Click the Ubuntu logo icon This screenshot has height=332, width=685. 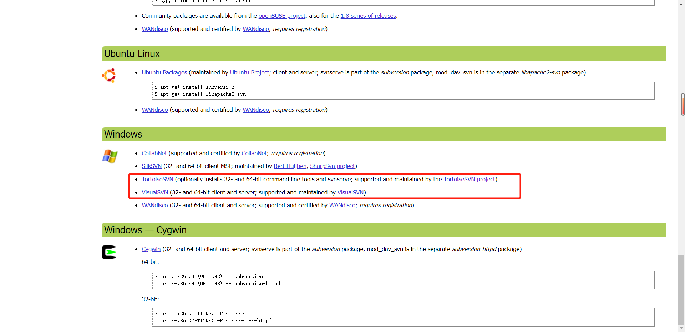[x=109, y=75]
